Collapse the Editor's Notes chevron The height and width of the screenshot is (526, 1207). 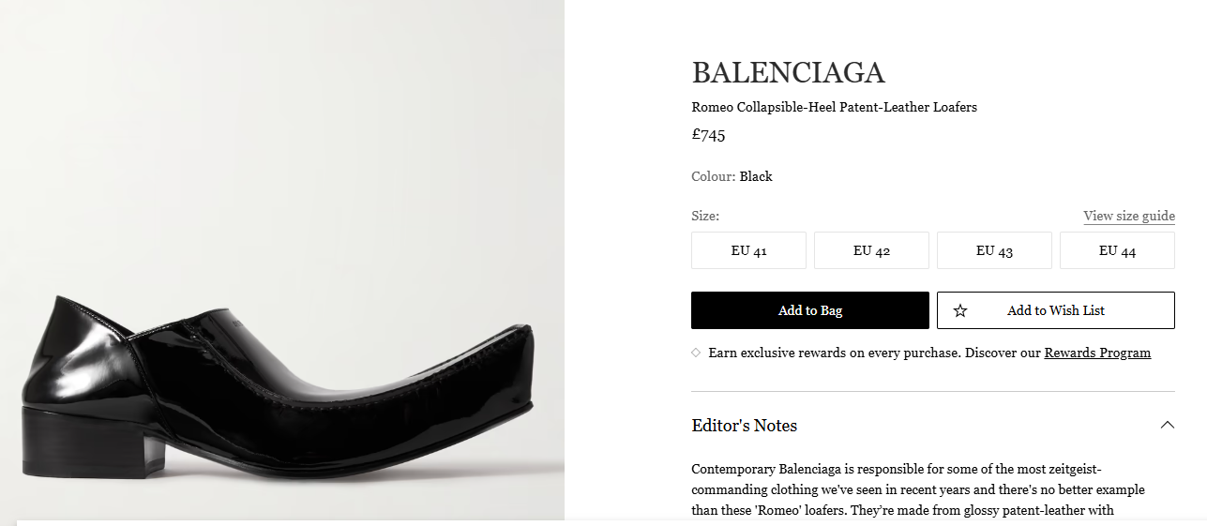pyautogui.click(x=1167, y=425)
